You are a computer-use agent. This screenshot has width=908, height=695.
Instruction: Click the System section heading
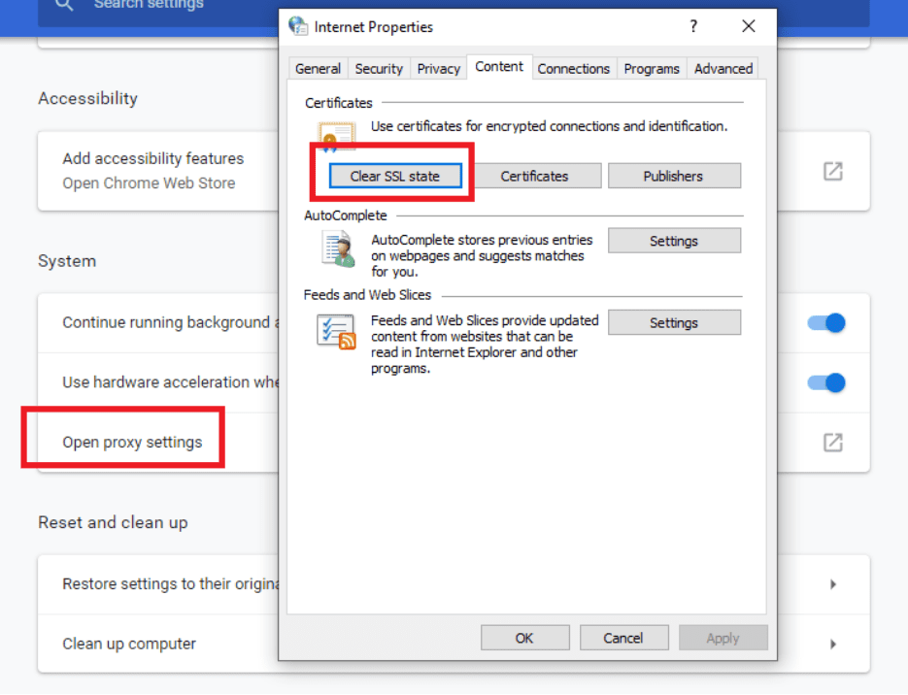click(x=67, y=261)
